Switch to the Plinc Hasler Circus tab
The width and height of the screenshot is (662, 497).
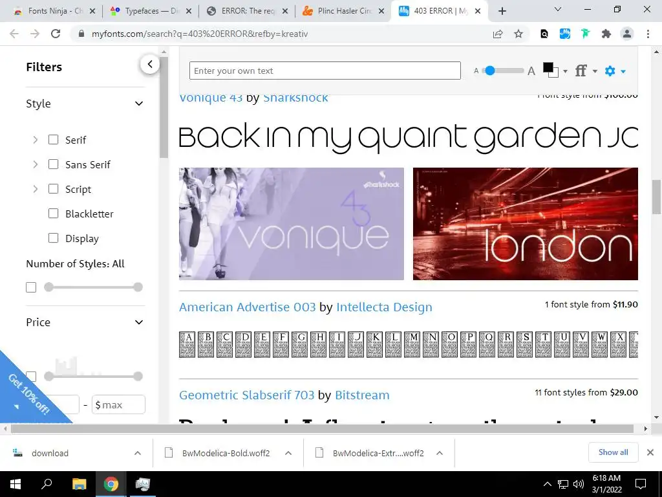(343, 11)
